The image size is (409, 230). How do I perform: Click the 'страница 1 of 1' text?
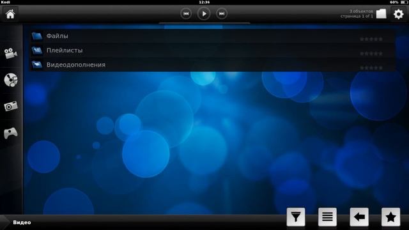(x=357, y=16)
